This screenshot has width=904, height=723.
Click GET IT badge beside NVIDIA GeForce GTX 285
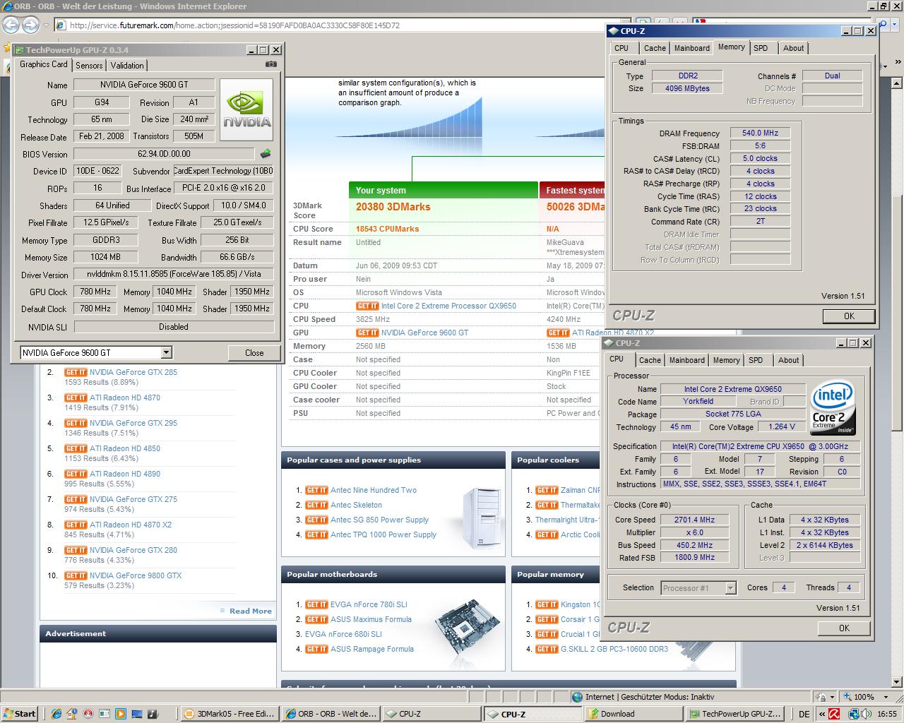(76, 372)
